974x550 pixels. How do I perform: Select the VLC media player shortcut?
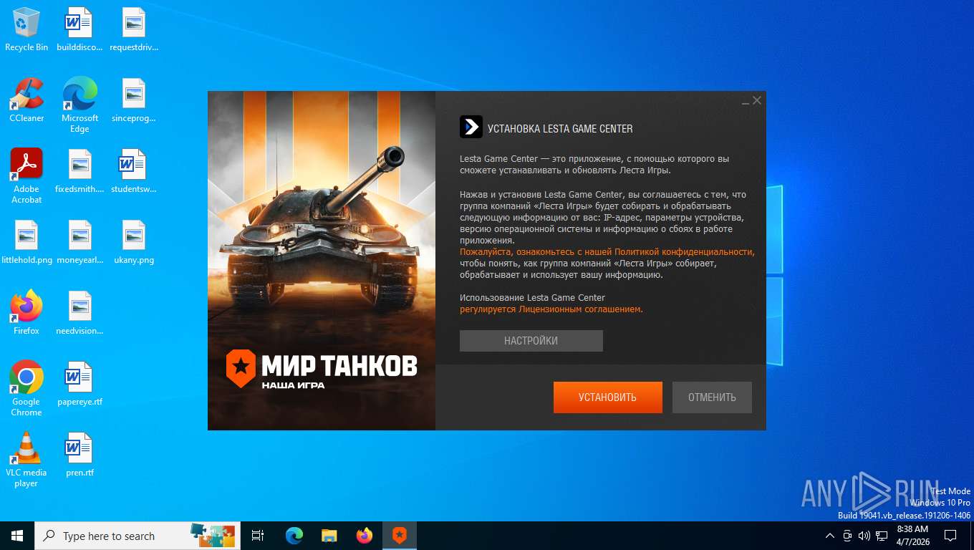(x=26, y=460)
